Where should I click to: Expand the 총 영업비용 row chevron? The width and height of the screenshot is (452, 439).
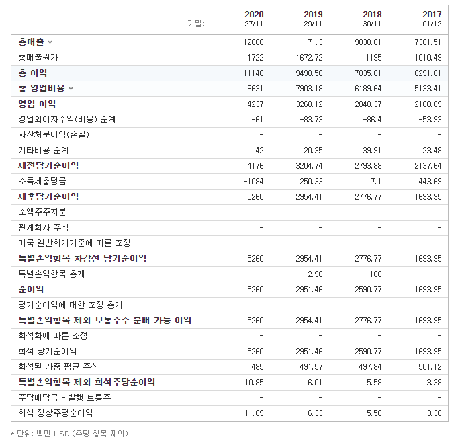click(71, 89)
